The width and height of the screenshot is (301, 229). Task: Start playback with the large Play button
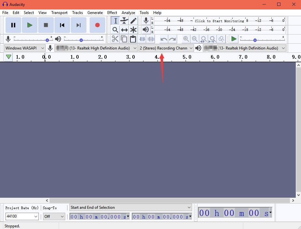30,25
